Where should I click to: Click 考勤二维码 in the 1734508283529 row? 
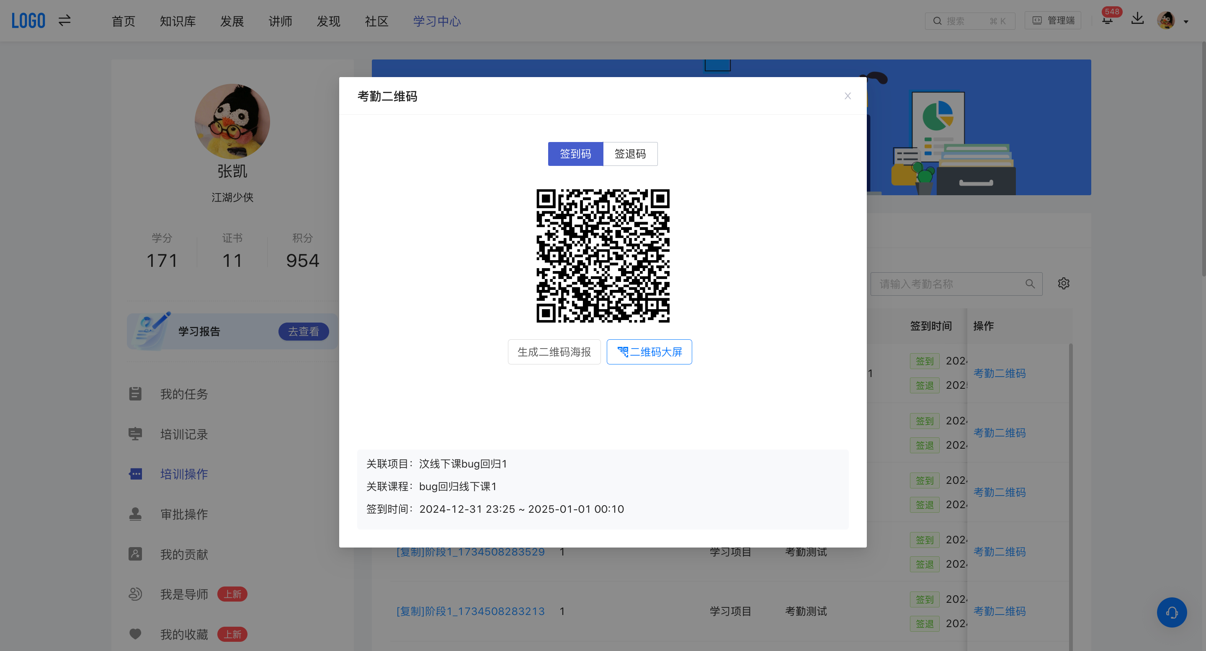(1000, 552)
